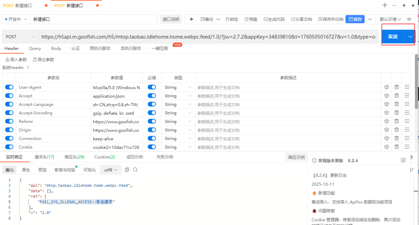Click the vertical scrollbar on right edge
Image resolution: width=419 pixels, height=225 pixels.
tap(416, 81)
